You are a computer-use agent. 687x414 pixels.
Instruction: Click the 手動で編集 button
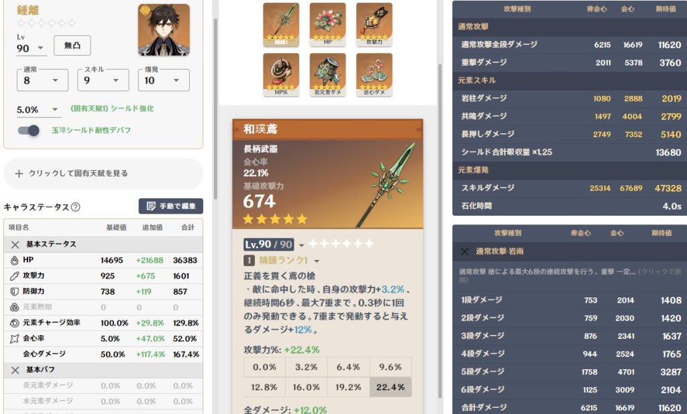tap(171, 206)
